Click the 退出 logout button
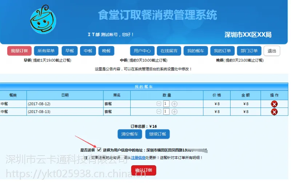The image size is (291, 183). point(272,51)
